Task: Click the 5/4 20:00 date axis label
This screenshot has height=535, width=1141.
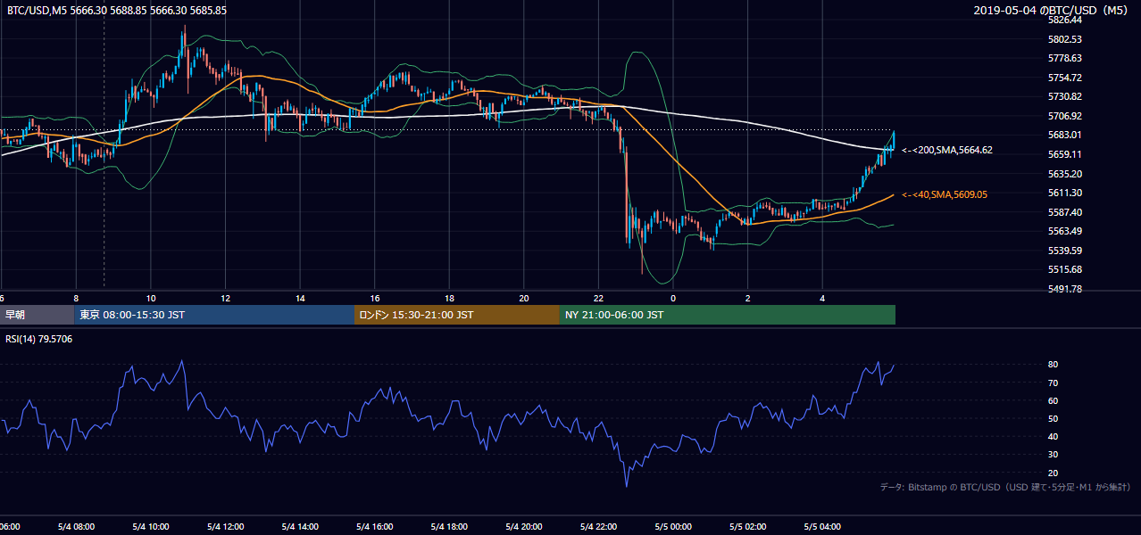Action: pyautogui.click(x=524, y=527)
